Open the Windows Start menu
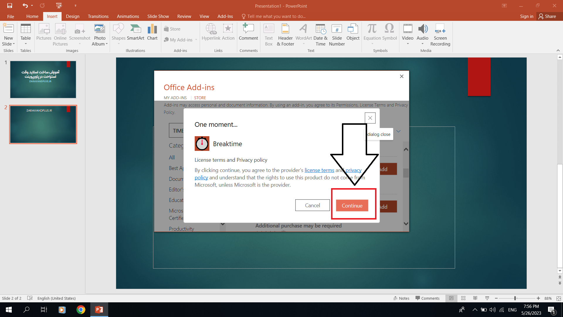The height and width of the screenshot is (317, 563). coord(9,310)
